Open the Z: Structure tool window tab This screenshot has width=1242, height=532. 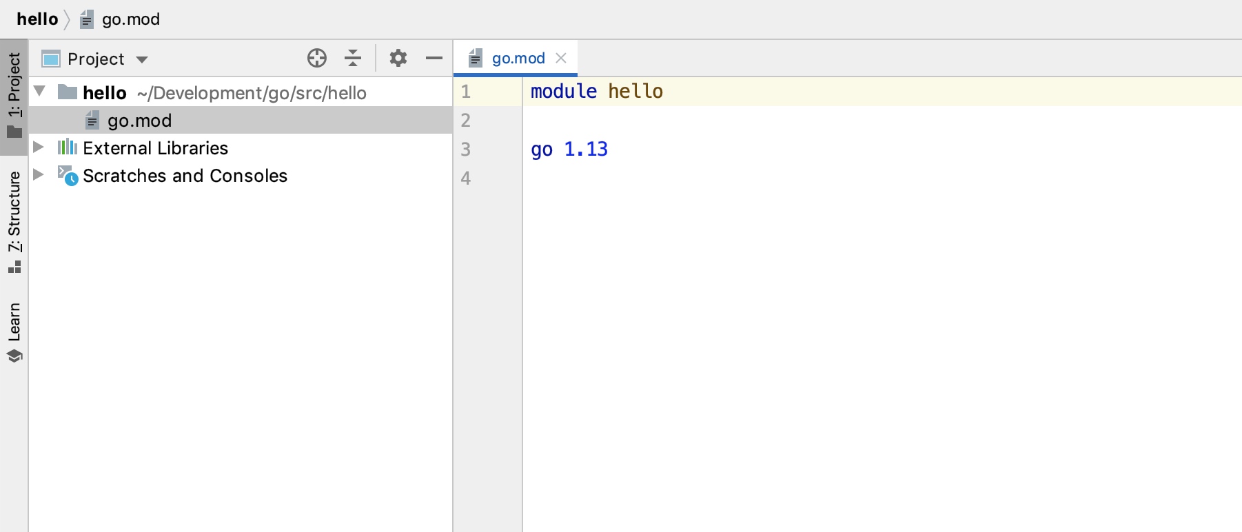pyautogui.click(x=14, y=222)
